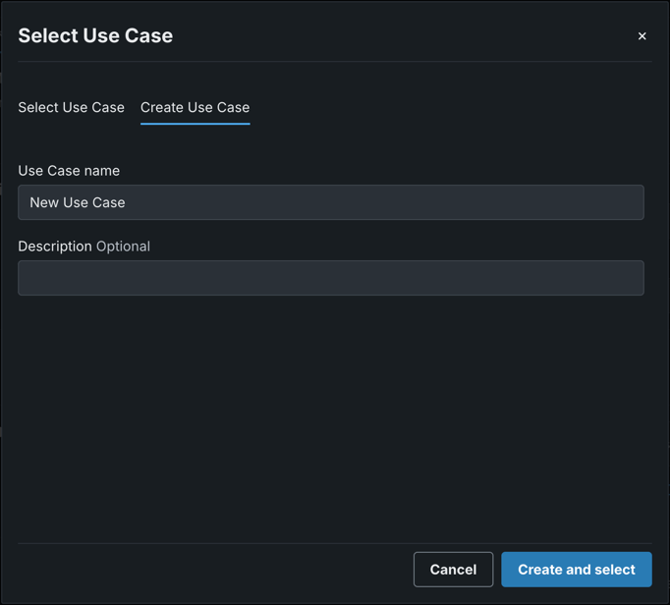Click the 'Description' field label
Screen dimensions: 670x605
pos(55,247)
